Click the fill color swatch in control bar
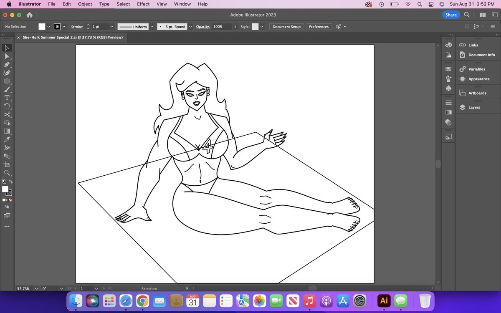 click(42, 27)
